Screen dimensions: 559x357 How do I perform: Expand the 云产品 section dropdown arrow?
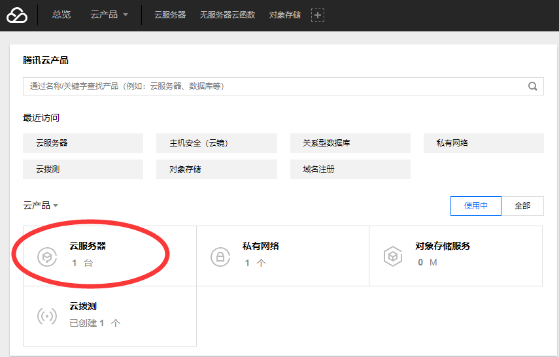[56, 206]
